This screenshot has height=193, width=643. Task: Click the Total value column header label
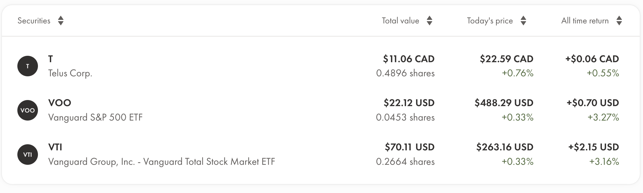pyautogui.click(x=400, y=21)
